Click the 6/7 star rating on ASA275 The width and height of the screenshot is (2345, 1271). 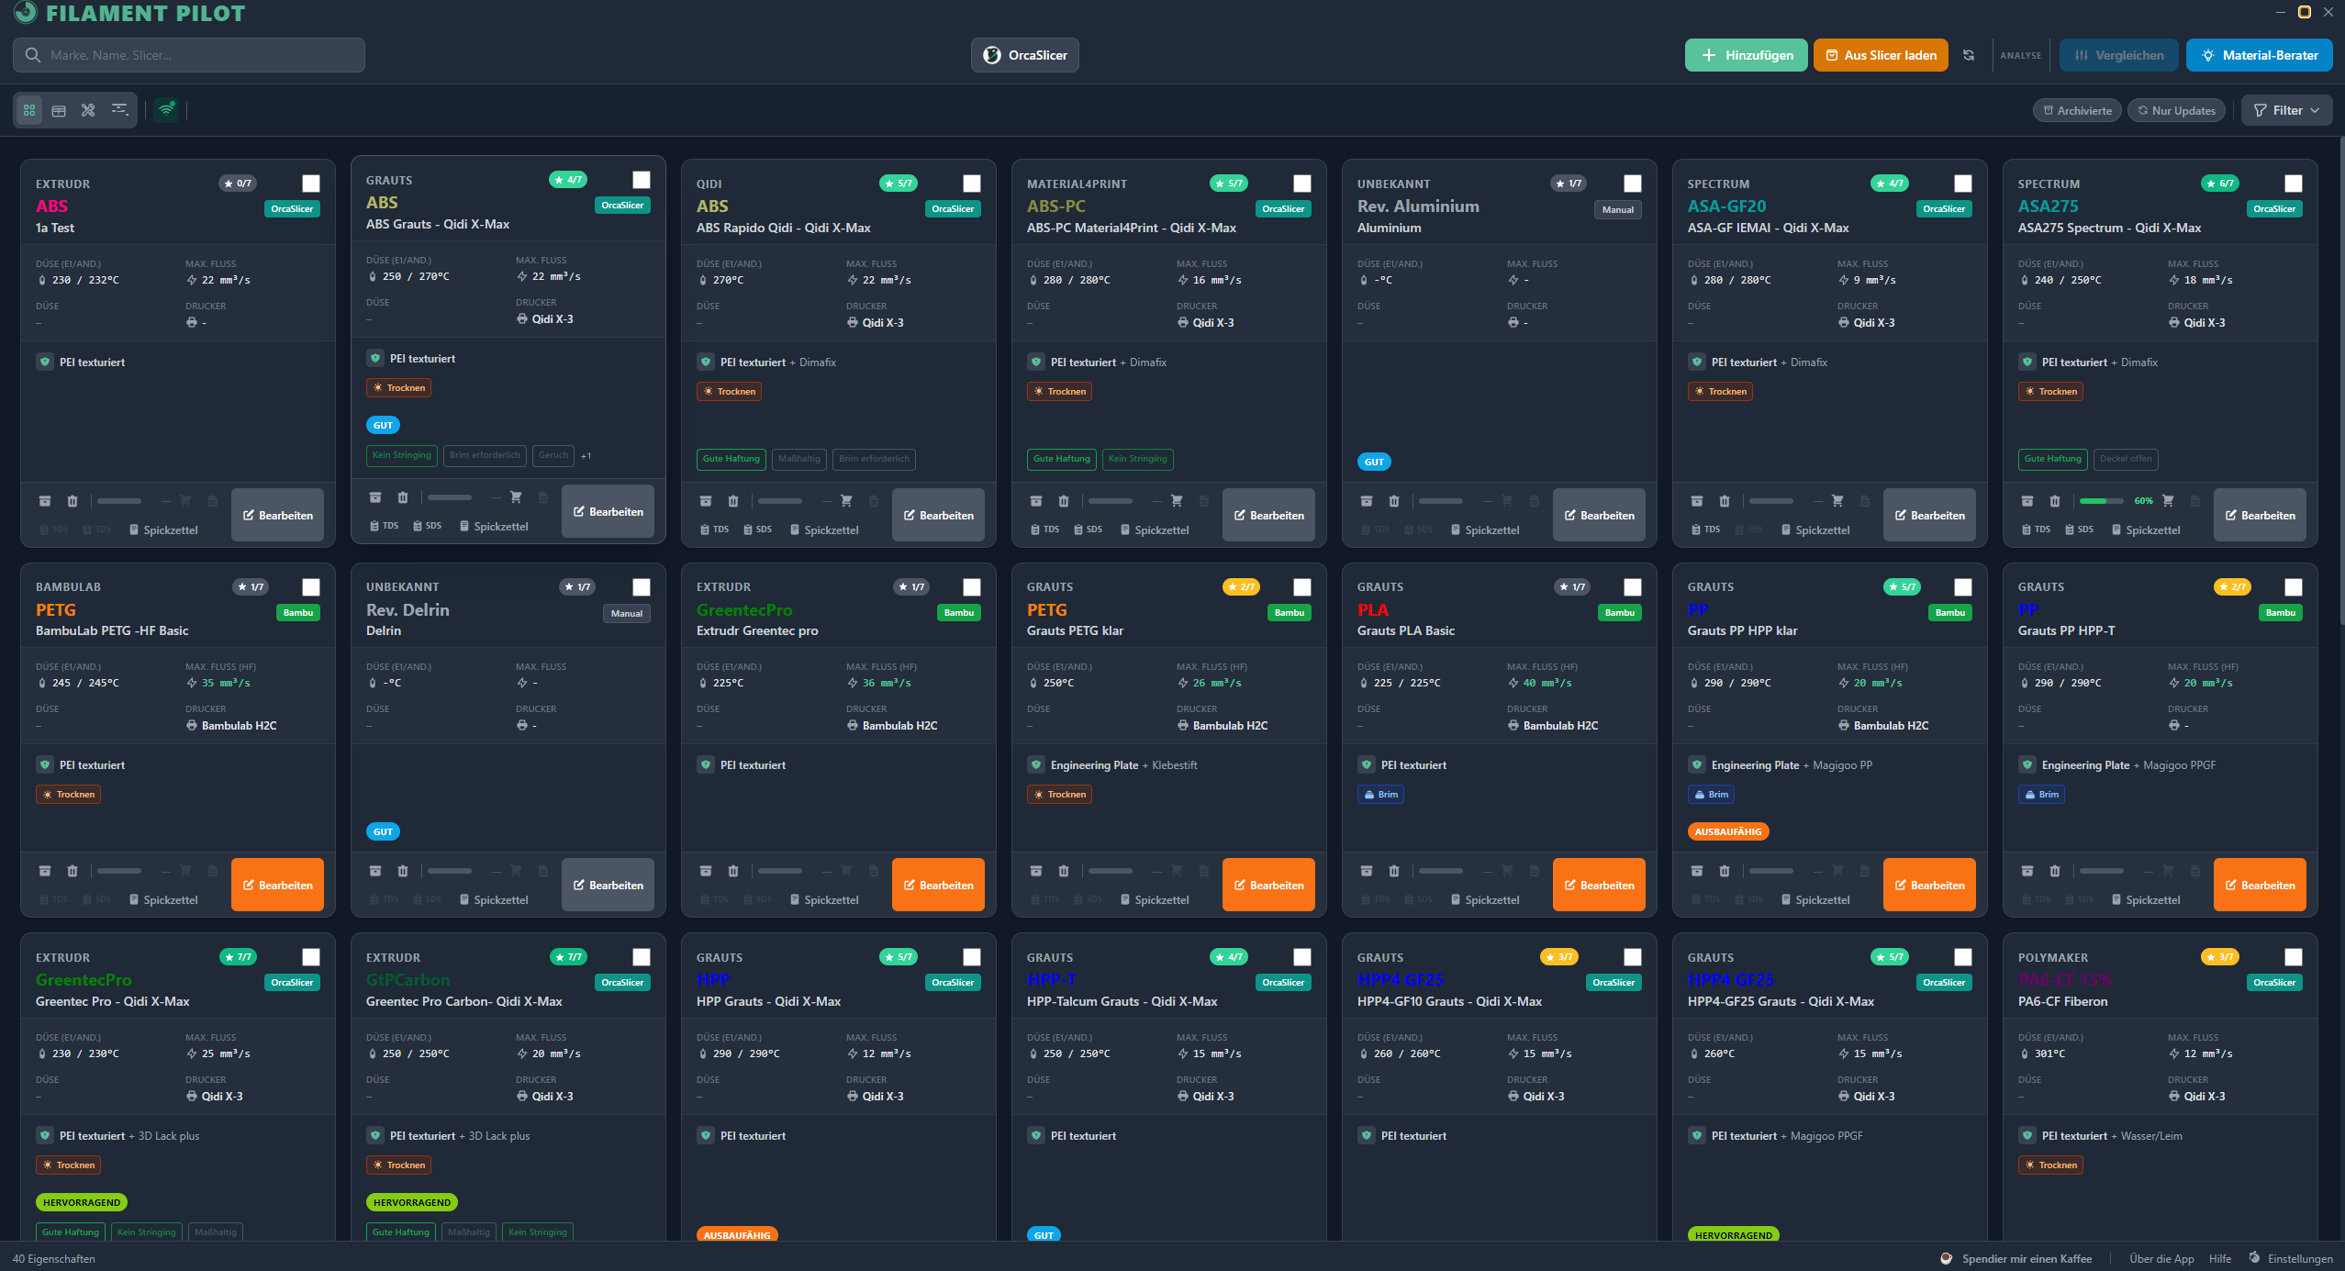click(2219, 184)
